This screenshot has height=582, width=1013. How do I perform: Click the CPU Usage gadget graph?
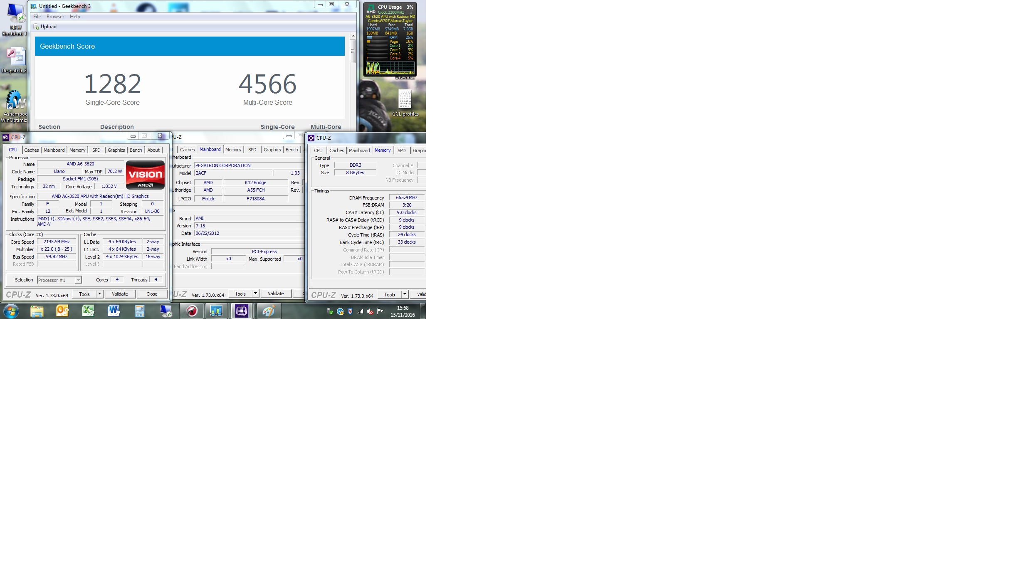coord(390,68)
